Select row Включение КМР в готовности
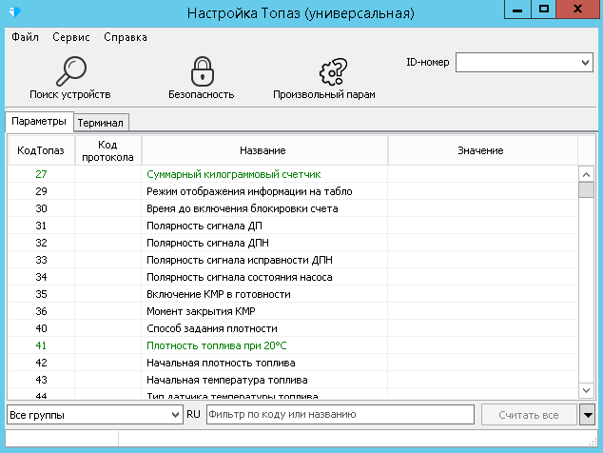 293,294
